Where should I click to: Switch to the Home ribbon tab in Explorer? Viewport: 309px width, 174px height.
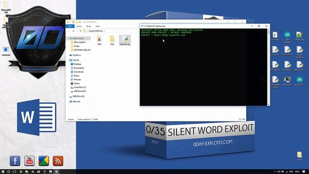pyautogui.click(x=79, y=26)
